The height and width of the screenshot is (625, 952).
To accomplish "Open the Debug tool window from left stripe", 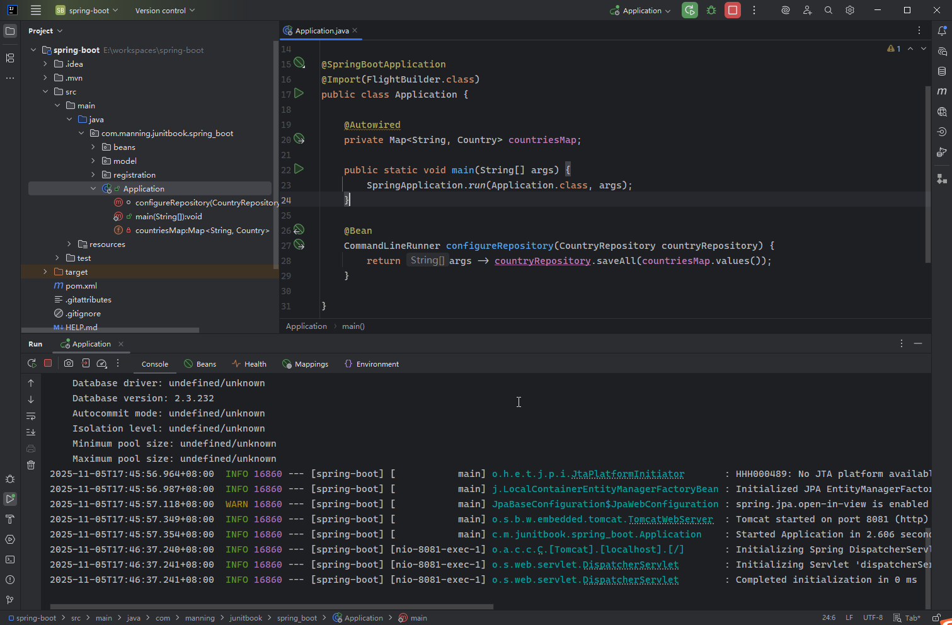I will (10, 479).
